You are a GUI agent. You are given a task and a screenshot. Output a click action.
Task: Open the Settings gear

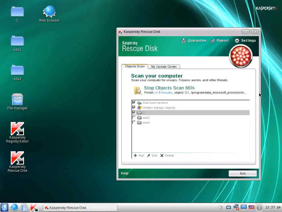click(245, 41)
